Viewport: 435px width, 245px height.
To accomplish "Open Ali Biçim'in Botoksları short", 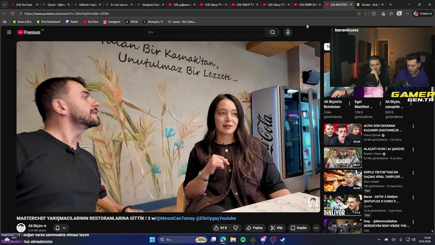I will [333, 104].
